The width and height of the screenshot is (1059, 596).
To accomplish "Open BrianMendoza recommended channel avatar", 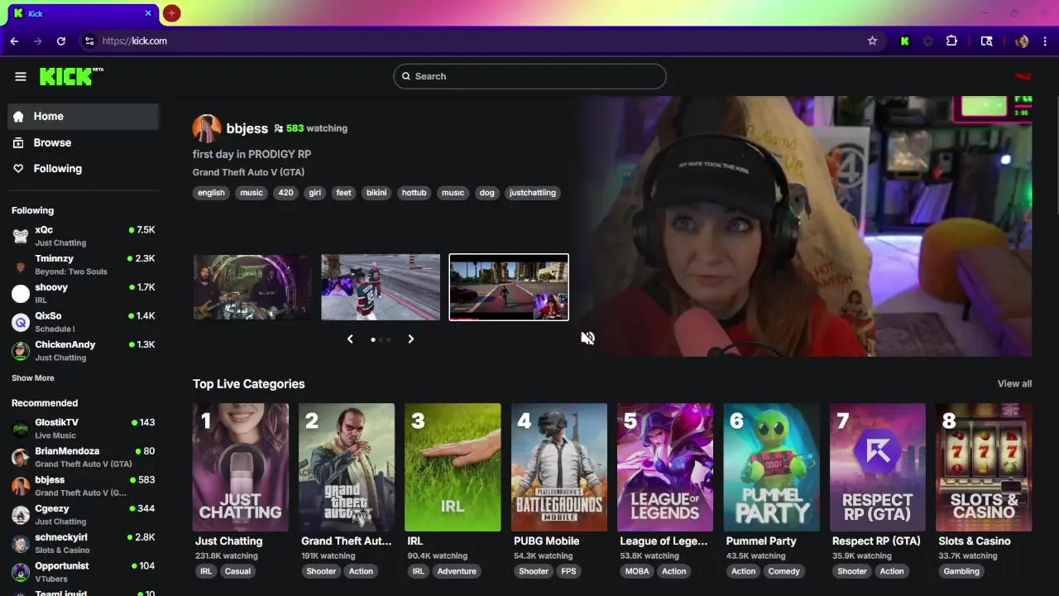I will [x=21, y=458].
